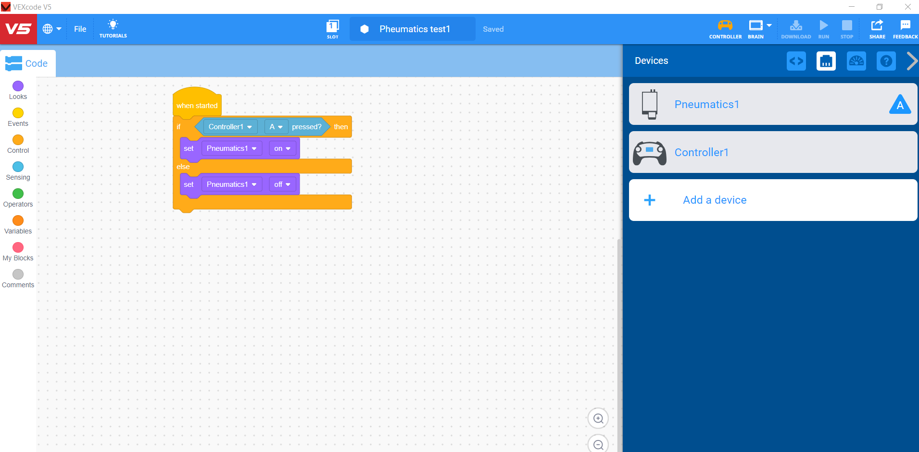Open the globe language selector

52,29
